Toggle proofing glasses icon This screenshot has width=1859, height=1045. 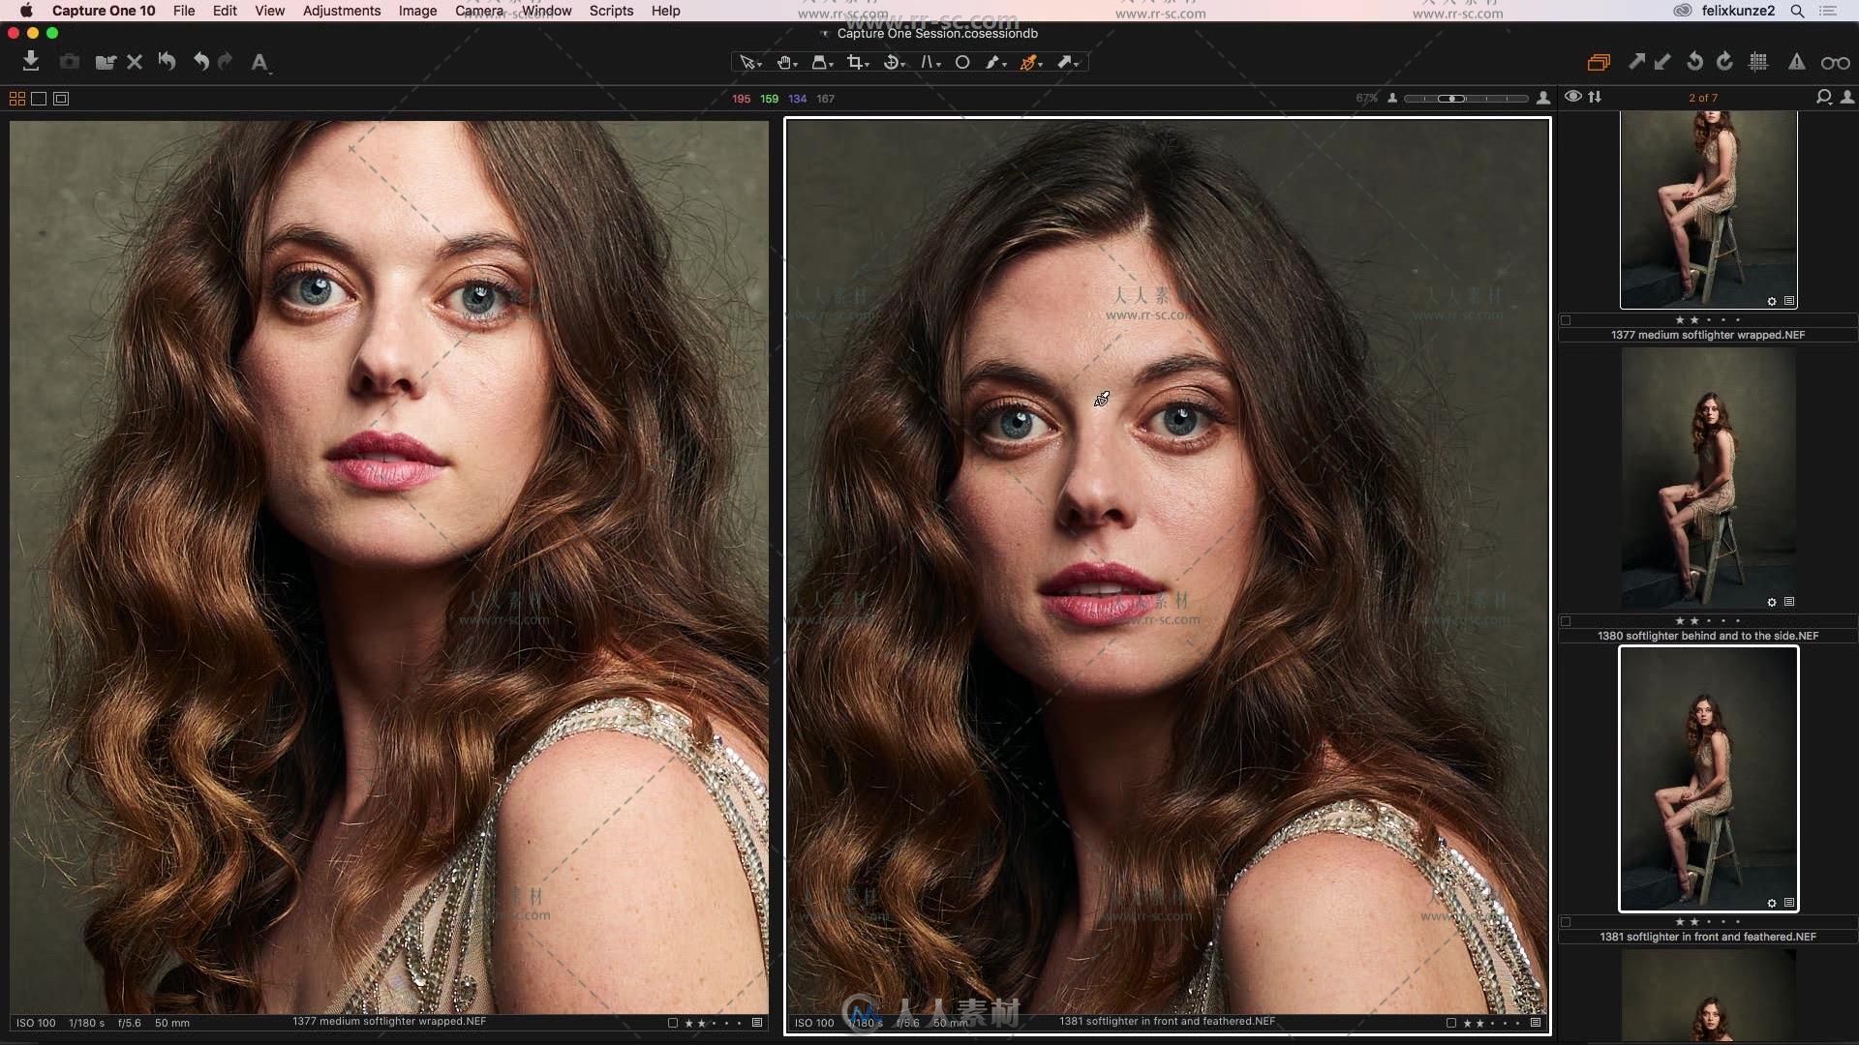[1835, 63]
